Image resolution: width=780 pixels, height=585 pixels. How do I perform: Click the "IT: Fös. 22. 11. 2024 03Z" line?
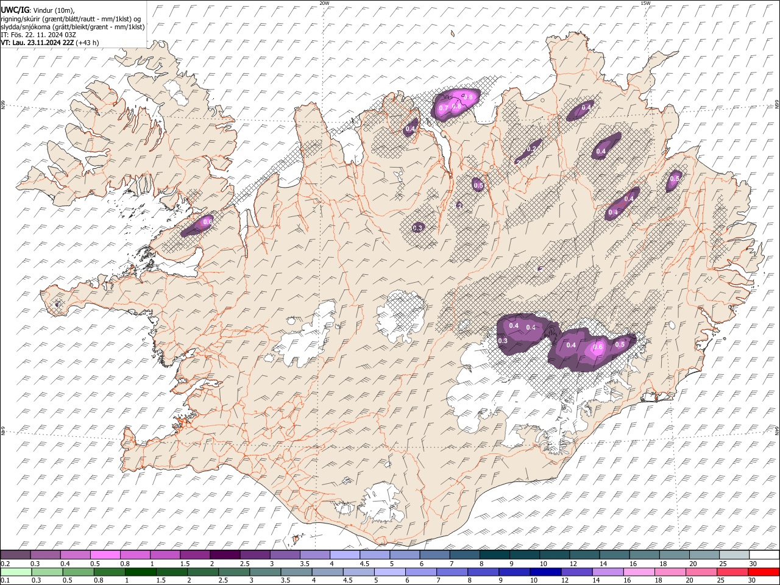point(38,35)
